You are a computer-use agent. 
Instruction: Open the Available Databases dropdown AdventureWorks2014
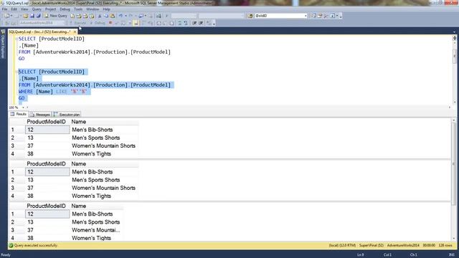(x=42, y=23)
